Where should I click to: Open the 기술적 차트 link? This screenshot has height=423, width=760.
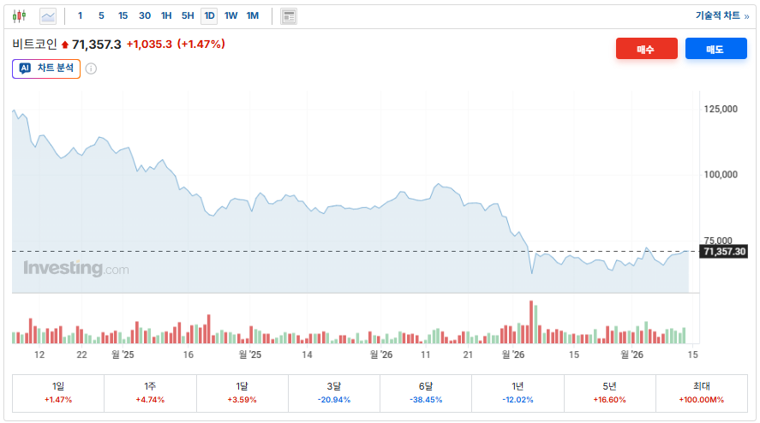(x=721, y=15)
